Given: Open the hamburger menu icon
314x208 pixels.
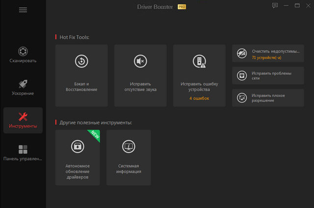Looking at the screenshot, I should 23,10.
